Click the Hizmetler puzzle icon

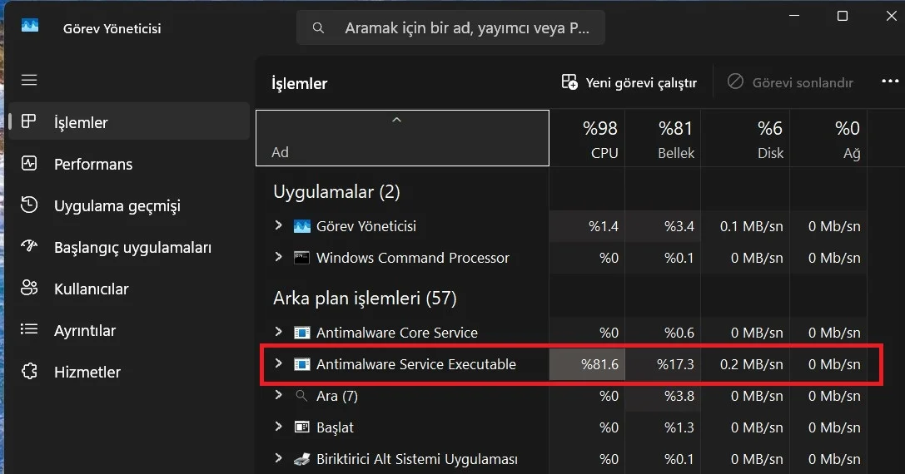click(29, 372)
